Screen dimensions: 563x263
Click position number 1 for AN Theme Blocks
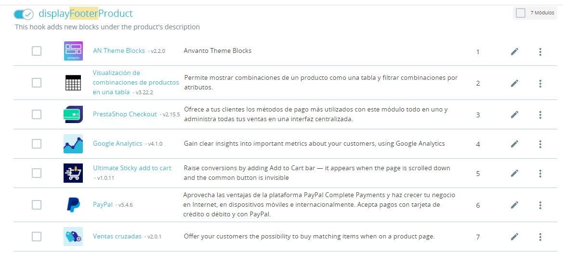coord(478,52)
